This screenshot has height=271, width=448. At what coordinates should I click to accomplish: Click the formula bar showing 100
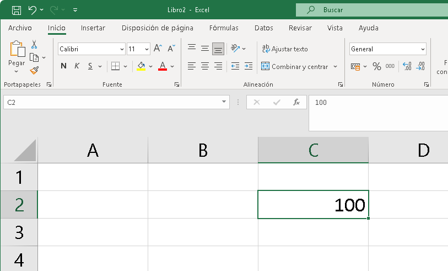pos(378,113)
